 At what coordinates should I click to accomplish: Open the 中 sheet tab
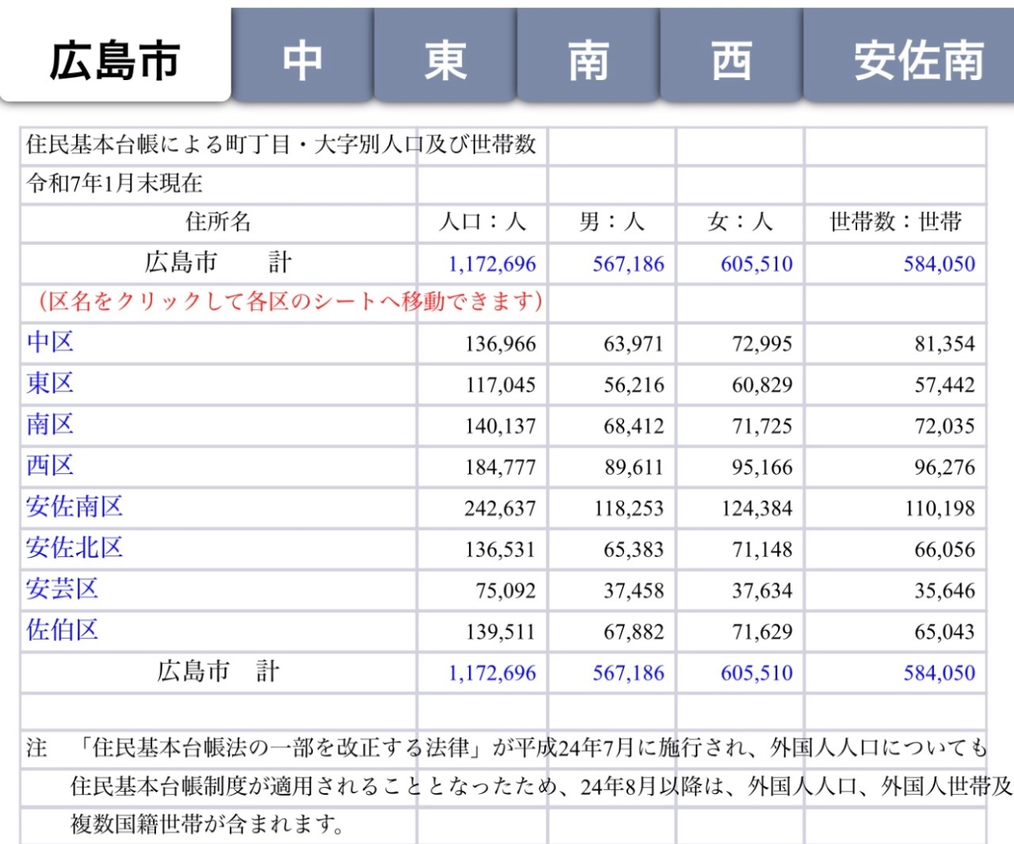tap(303, 61)
